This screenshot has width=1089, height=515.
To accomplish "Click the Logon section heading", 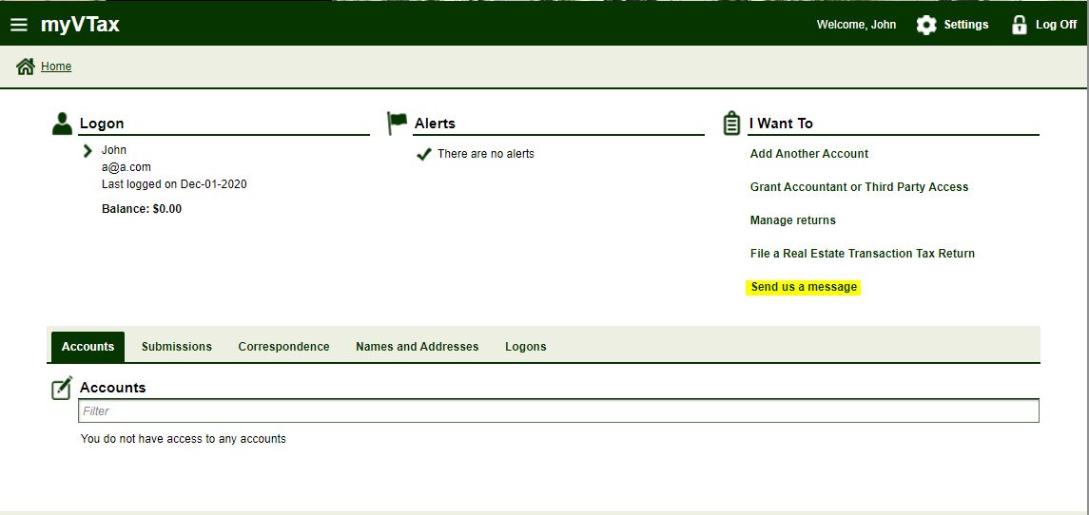I will tap(102, 124).
